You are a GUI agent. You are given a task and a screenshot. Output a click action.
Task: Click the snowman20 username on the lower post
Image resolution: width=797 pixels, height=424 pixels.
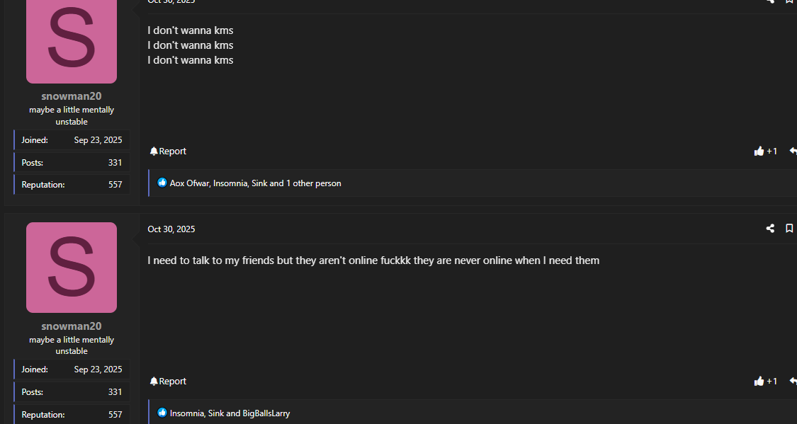click(x=72, y=326)
